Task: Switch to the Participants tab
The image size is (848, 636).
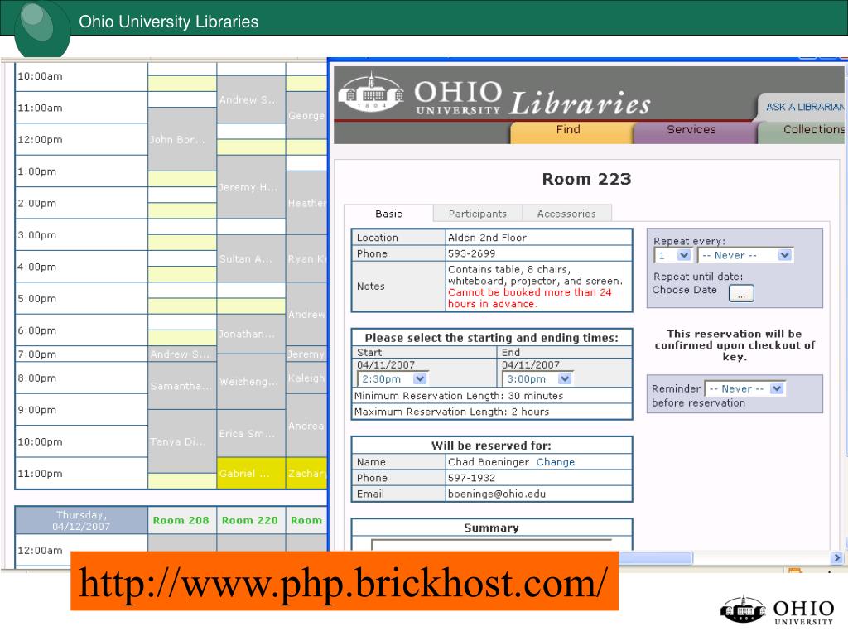Action: pyautogui.click(x=478, y=214)
